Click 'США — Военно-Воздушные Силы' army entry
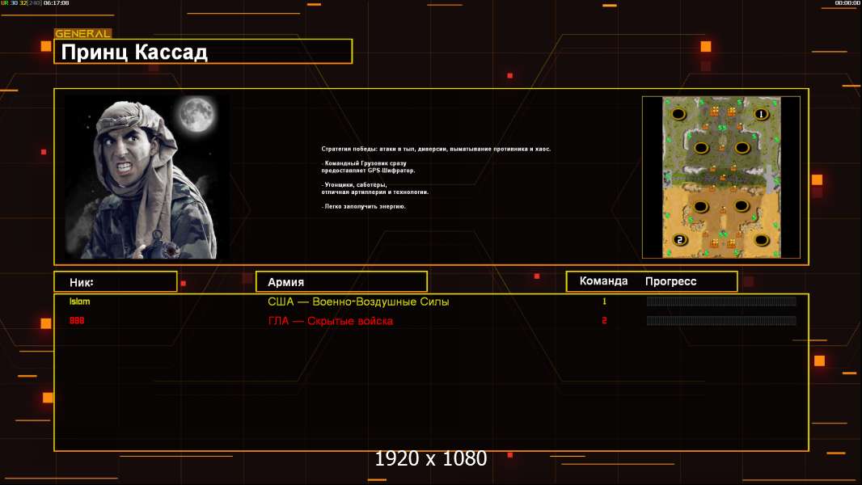The width and height of the screenshot is (862, 485). [x=358, y=302]
